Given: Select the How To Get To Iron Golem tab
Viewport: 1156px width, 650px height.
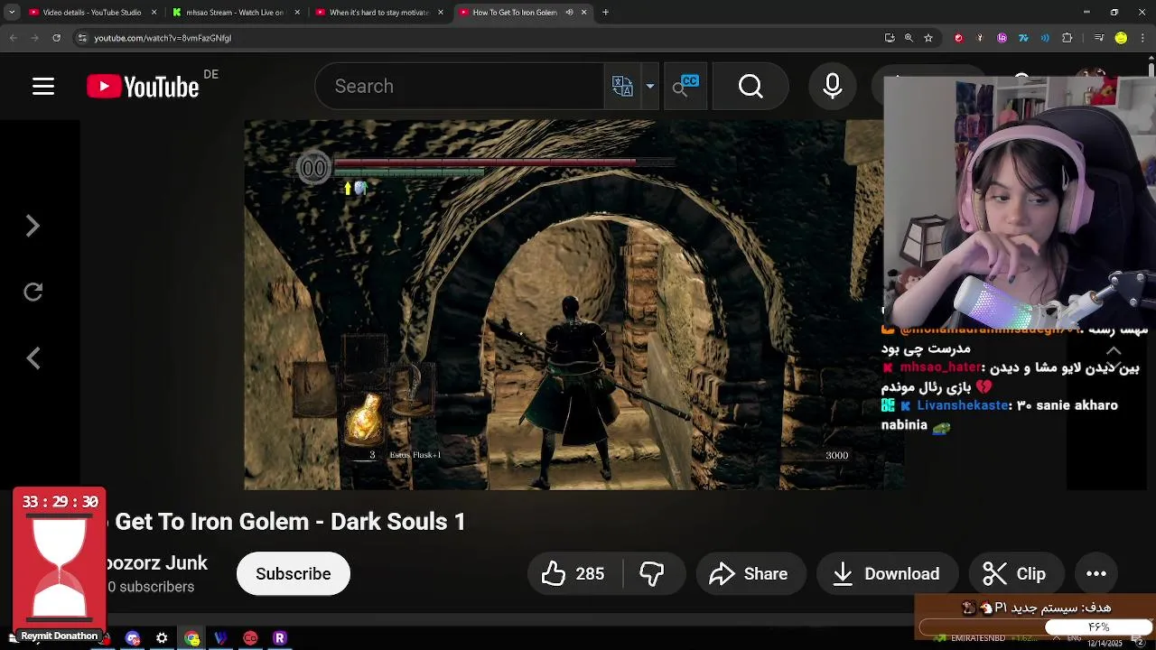Looking at the screenshot, I should (515, 13).
